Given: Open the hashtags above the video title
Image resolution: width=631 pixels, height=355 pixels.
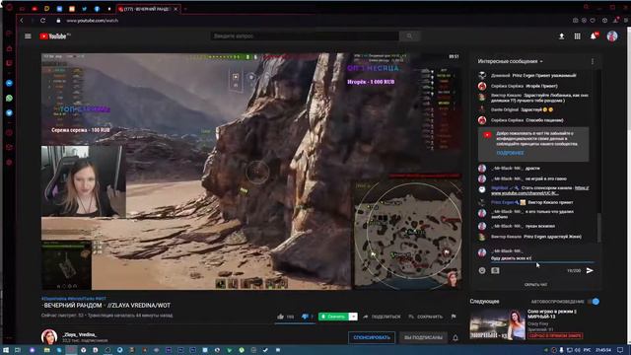Looking at the screenshot, I should [74, 299].
